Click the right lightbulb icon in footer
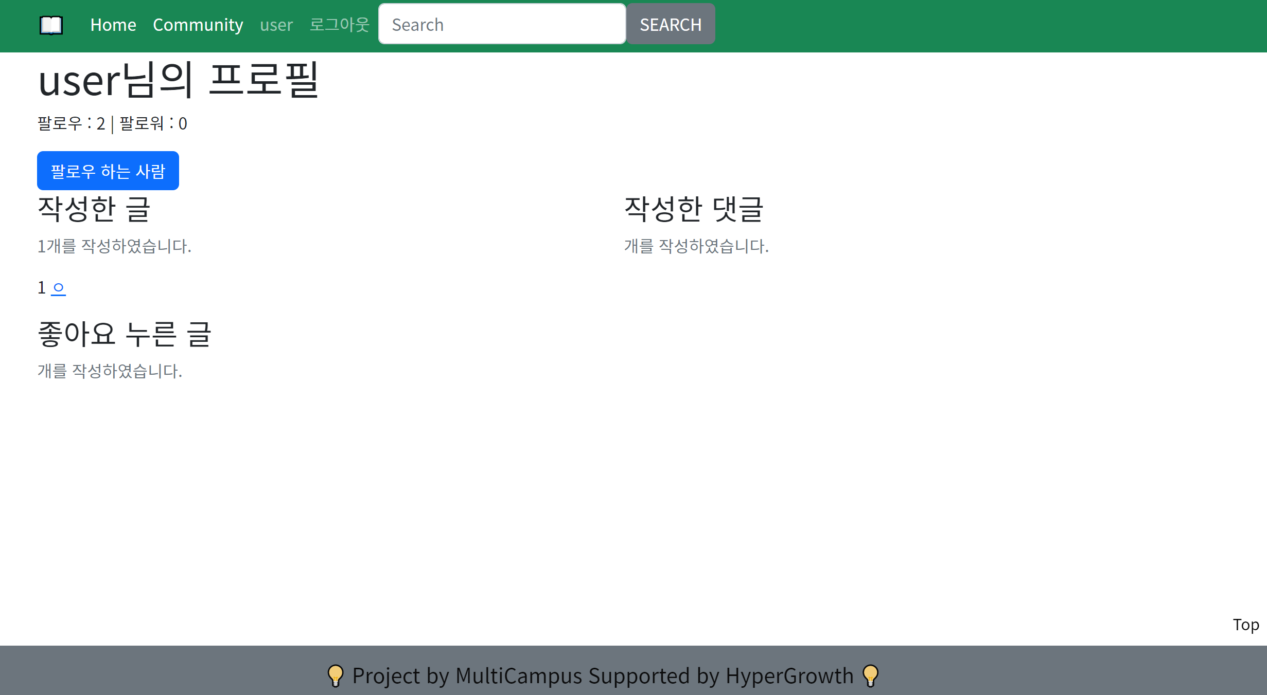The width and height of the screenshot is (1267, 695). [x=870, y=675]
